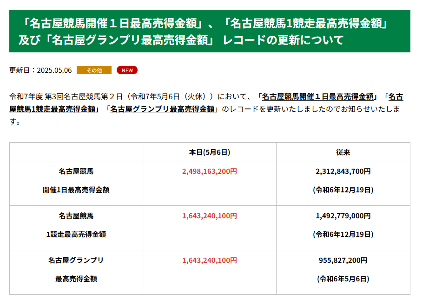Image resolution: width=429 pixels, height=305 pixels.
Task: Click the green page title banner
Action: click(x=210, y=31)
